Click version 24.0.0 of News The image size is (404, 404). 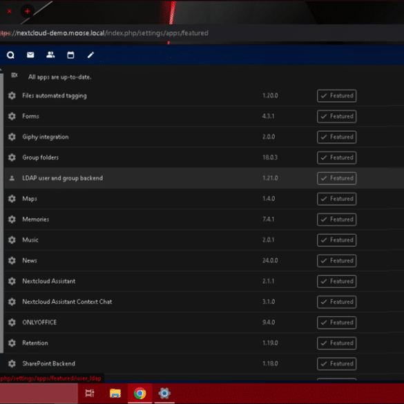[270, 260]
